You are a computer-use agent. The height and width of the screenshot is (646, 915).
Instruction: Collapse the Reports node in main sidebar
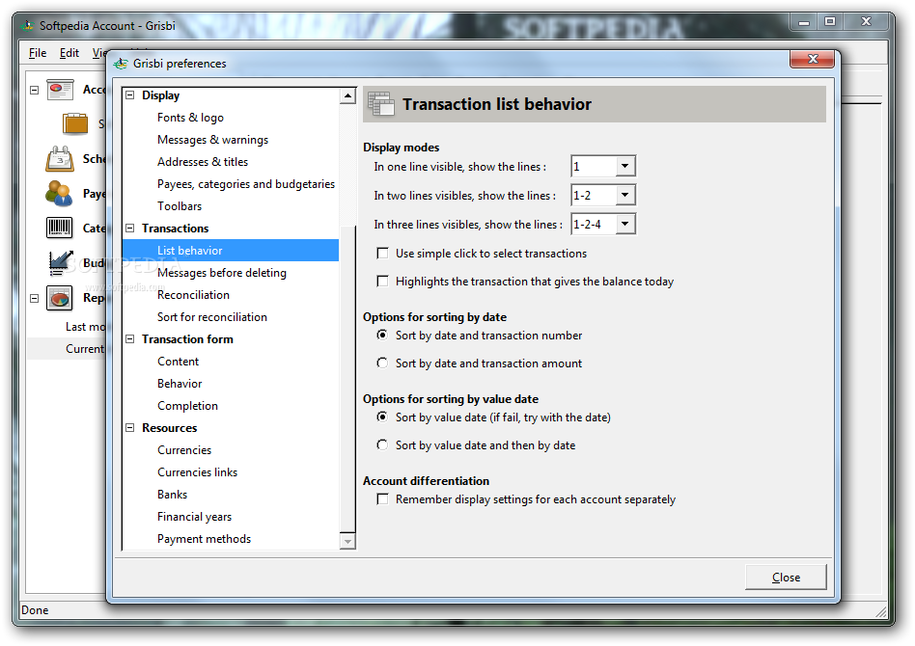35,298
